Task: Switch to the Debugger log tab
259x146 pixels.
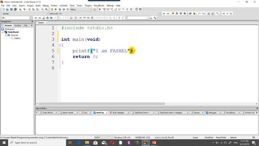Action: pos(212,113)
